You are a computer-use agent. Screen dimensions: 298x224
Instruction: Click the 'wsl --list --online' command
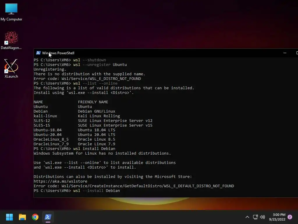coord(76,83)
